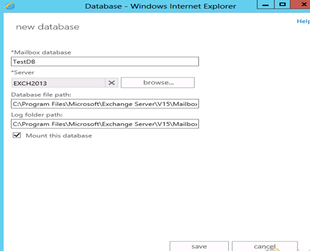Click the 'new database' heading
The height and width of the screenshot is (251, 310).
coord(48,27)
